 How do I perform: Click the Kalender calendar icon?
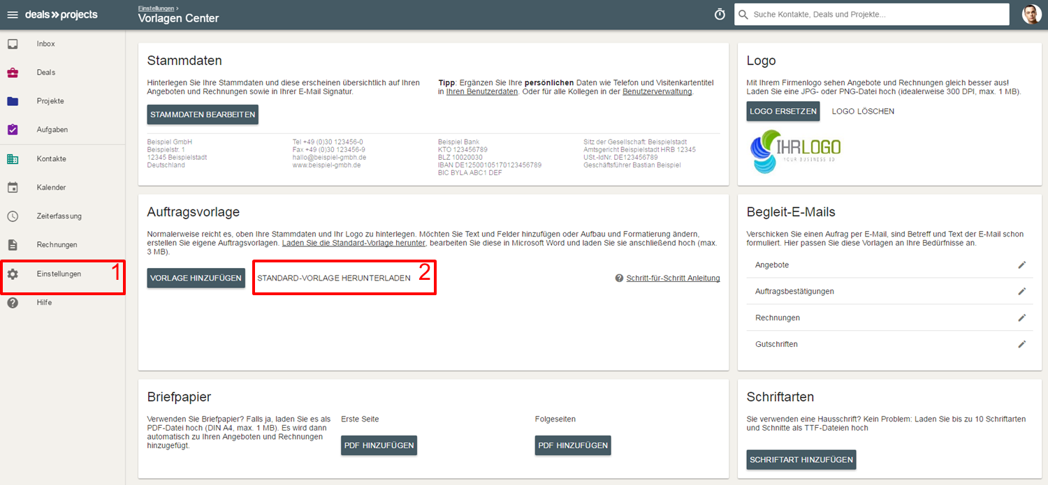coord(13,188)
